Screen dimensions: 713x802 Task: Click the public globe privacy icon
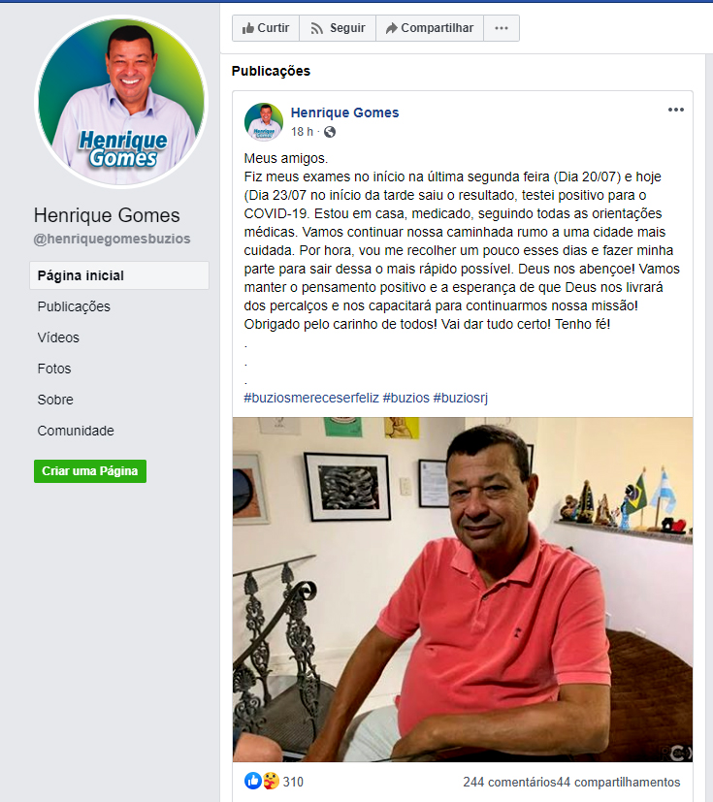(330, 132)
